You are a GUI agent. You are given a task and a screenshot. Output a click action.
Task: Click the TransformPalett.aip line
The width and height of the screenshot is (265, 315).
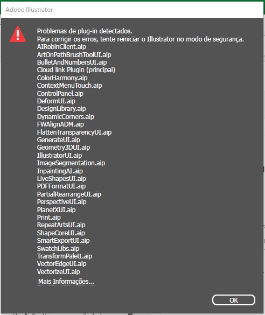coord(65,256)
